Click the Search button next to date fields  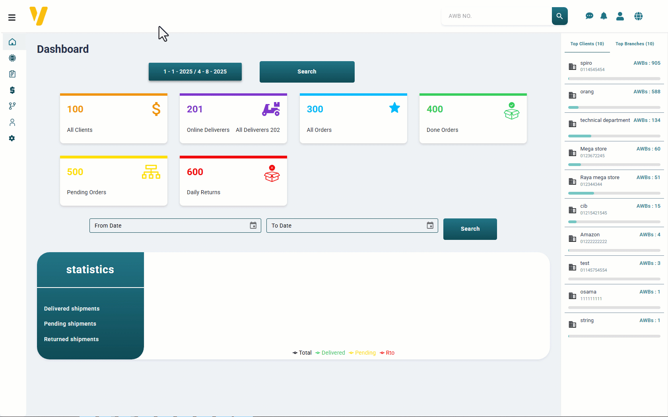click(470, 229)
